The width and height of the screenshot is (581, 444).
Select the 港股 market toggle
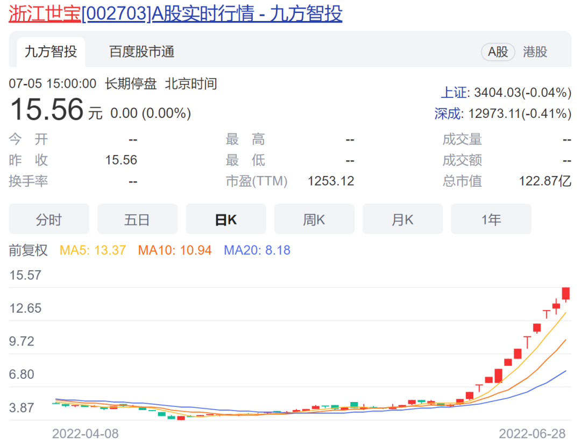pos(535,52)
